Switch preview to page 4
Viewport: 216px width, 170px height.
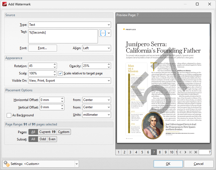click(136, 152)
